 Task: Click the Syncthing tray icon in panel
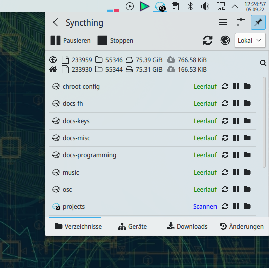(x=160, y=7)
